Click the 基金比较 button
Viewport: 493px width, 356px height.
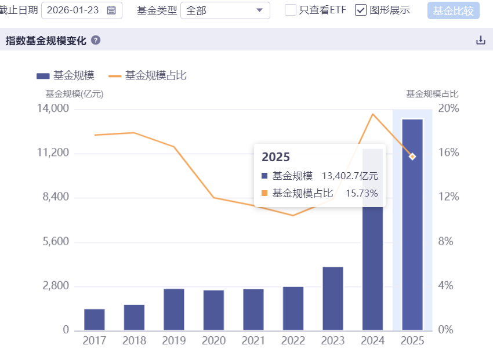453,10
